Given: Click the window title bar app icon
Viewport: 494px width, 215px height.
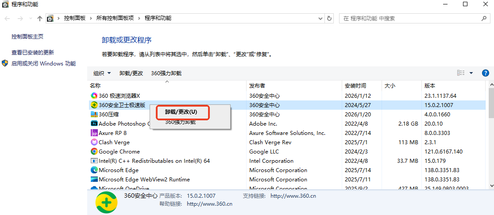Looking at the screenshot, I should 5,4.
